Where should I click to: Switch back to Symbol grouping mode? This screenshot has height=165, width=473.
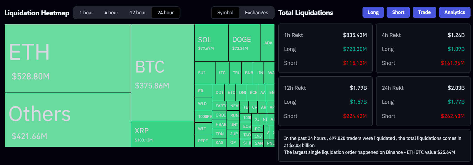pos(225,12)
